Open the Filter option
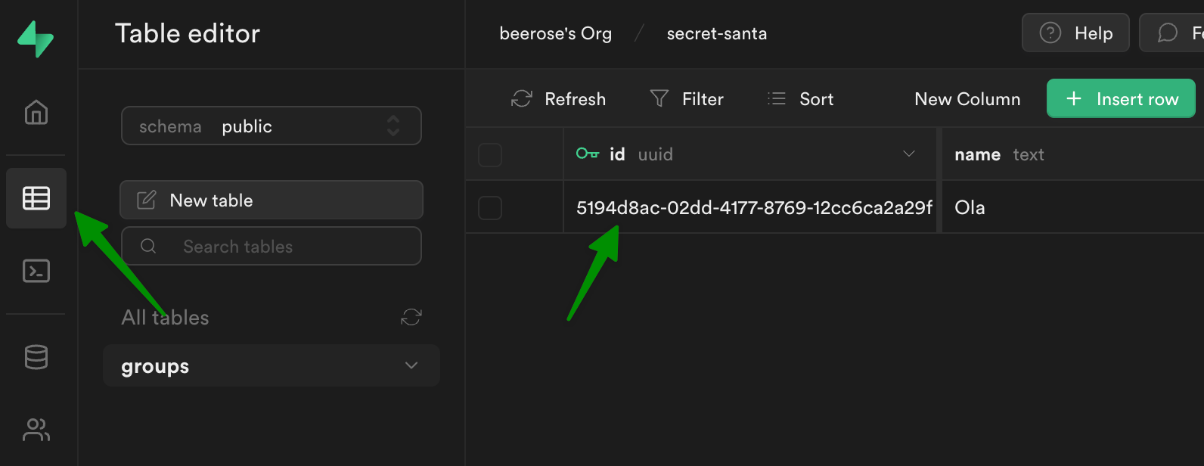This screenshot has height=466, width=1204. [687, 99]
